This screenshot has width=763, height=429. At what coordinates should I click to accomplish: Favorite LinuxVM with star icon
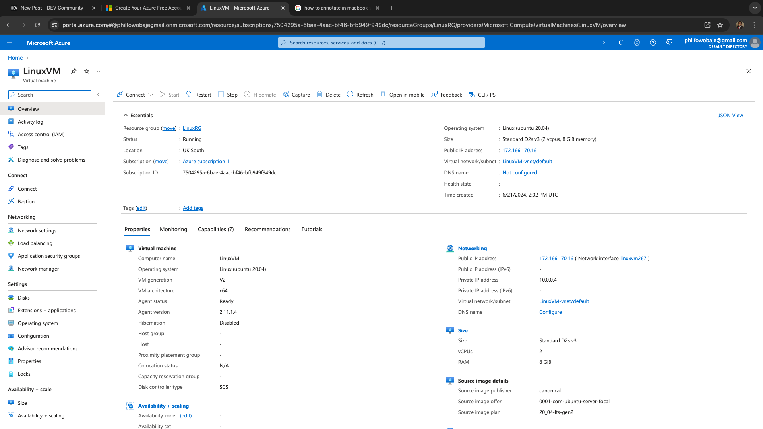pos(87,71)
